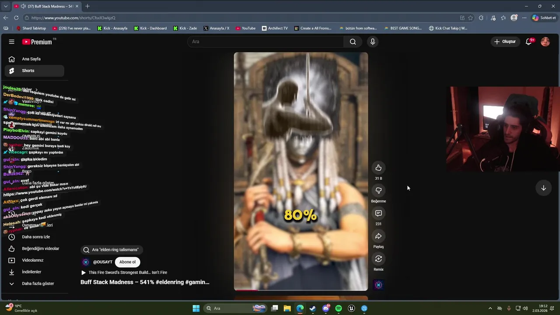Show hidden system tray icons
Image resolution: width=560 pixels, height=315 pixels.
click(490, 308)
